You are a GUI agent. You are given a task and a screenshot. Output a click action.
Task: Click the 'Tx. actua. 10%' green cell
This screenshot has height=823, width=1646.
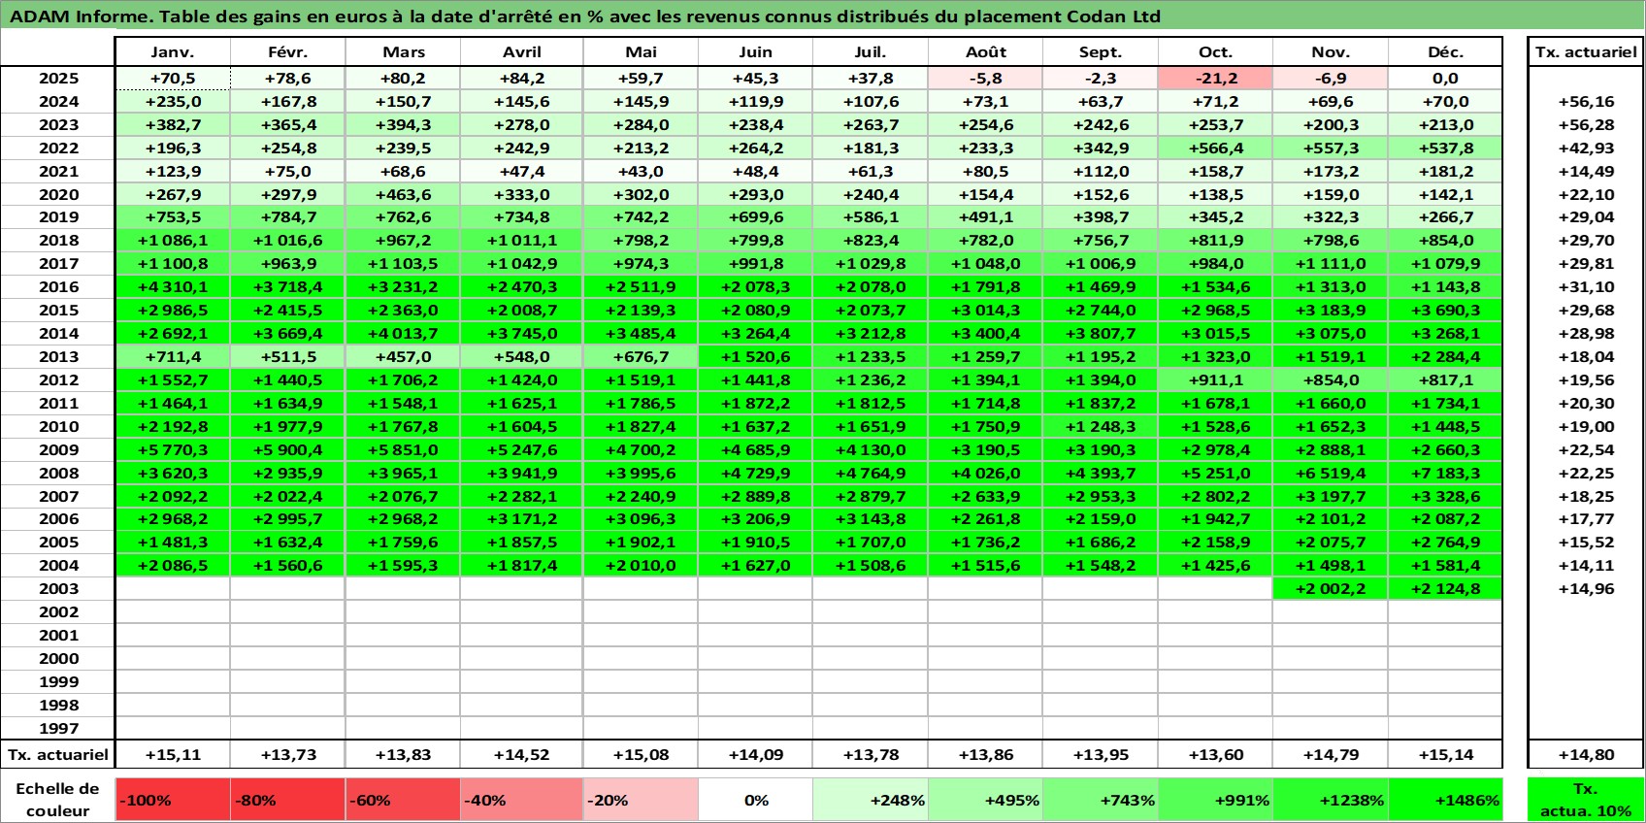click(1586, 800)
